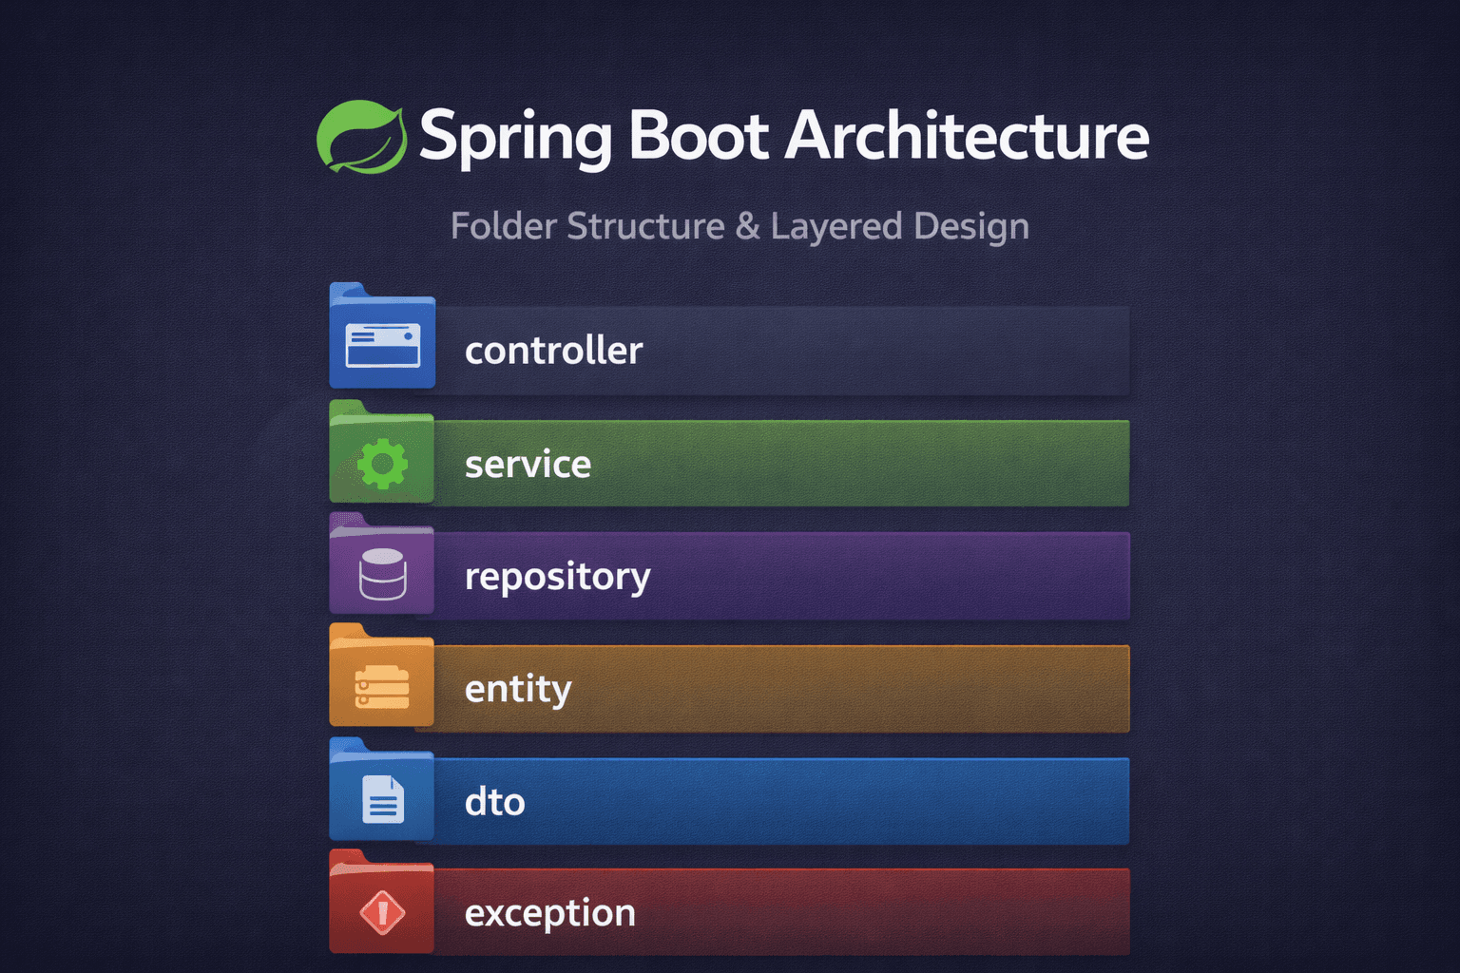Open the blue controller folder icon

coord(382,343)
